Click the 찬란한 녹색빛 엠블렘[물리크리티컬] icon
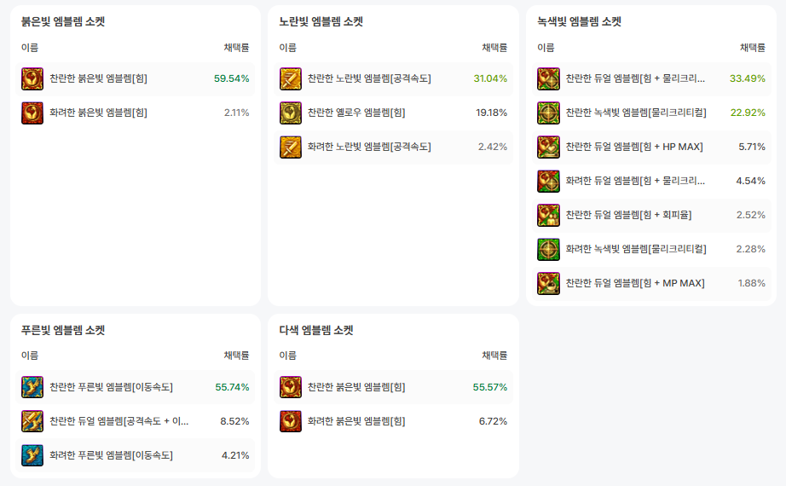This screenshot has height=486, width=786. point(548,113)
